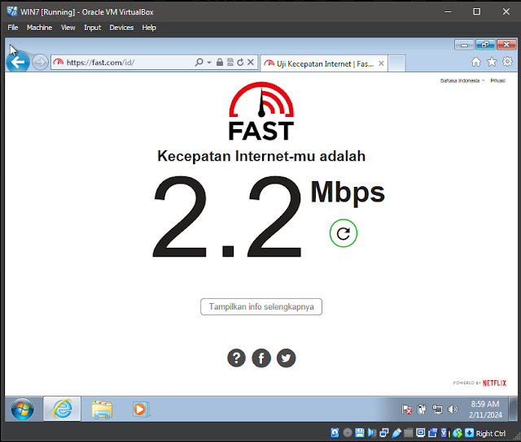
Task: Click VirtualBox display status icon
Action: tap(421, 433)
